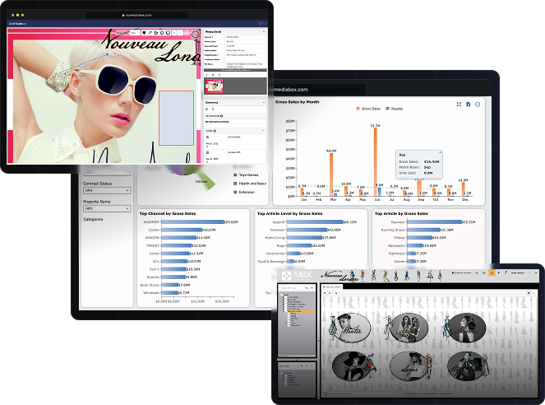Image resolution: width=545 pixels, height=405 pixels.
Task: Click the markup color marker tool icon
Action: 144,33
